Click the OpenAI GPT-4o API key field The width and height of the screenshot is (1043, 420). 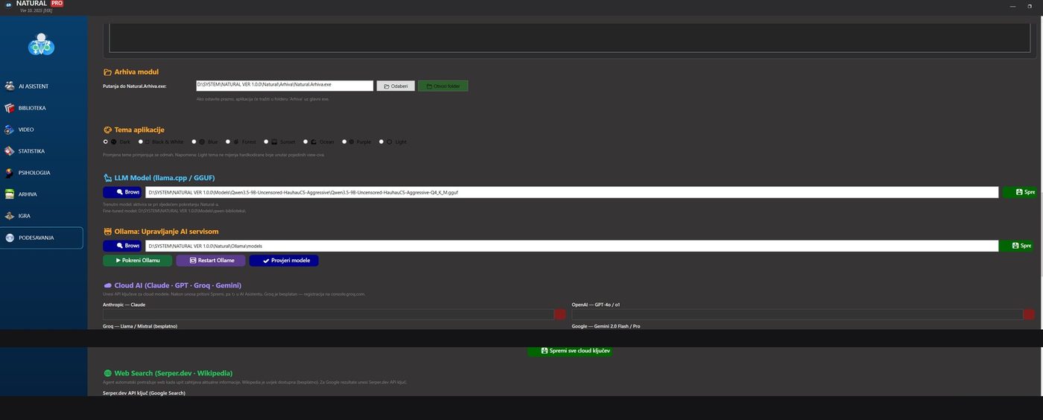(797, 315)
